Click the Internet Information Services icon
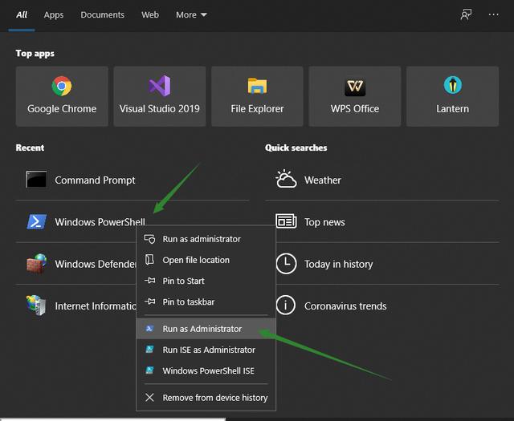 tap(36, 306)
